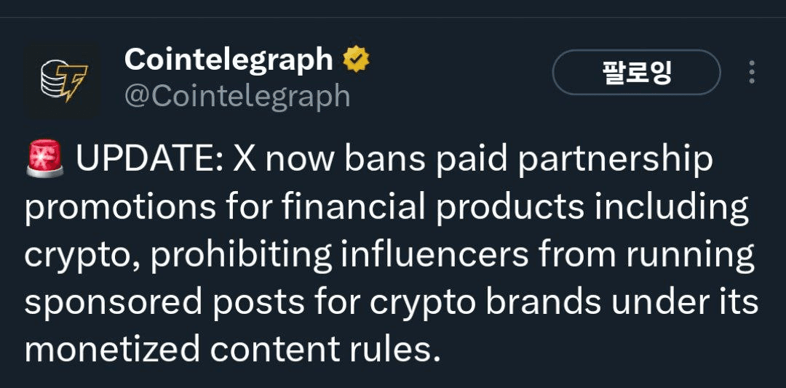The image size is (786, 388).
Task: Open the Cointelegraph display name link
Action: (x=229, y=60)
